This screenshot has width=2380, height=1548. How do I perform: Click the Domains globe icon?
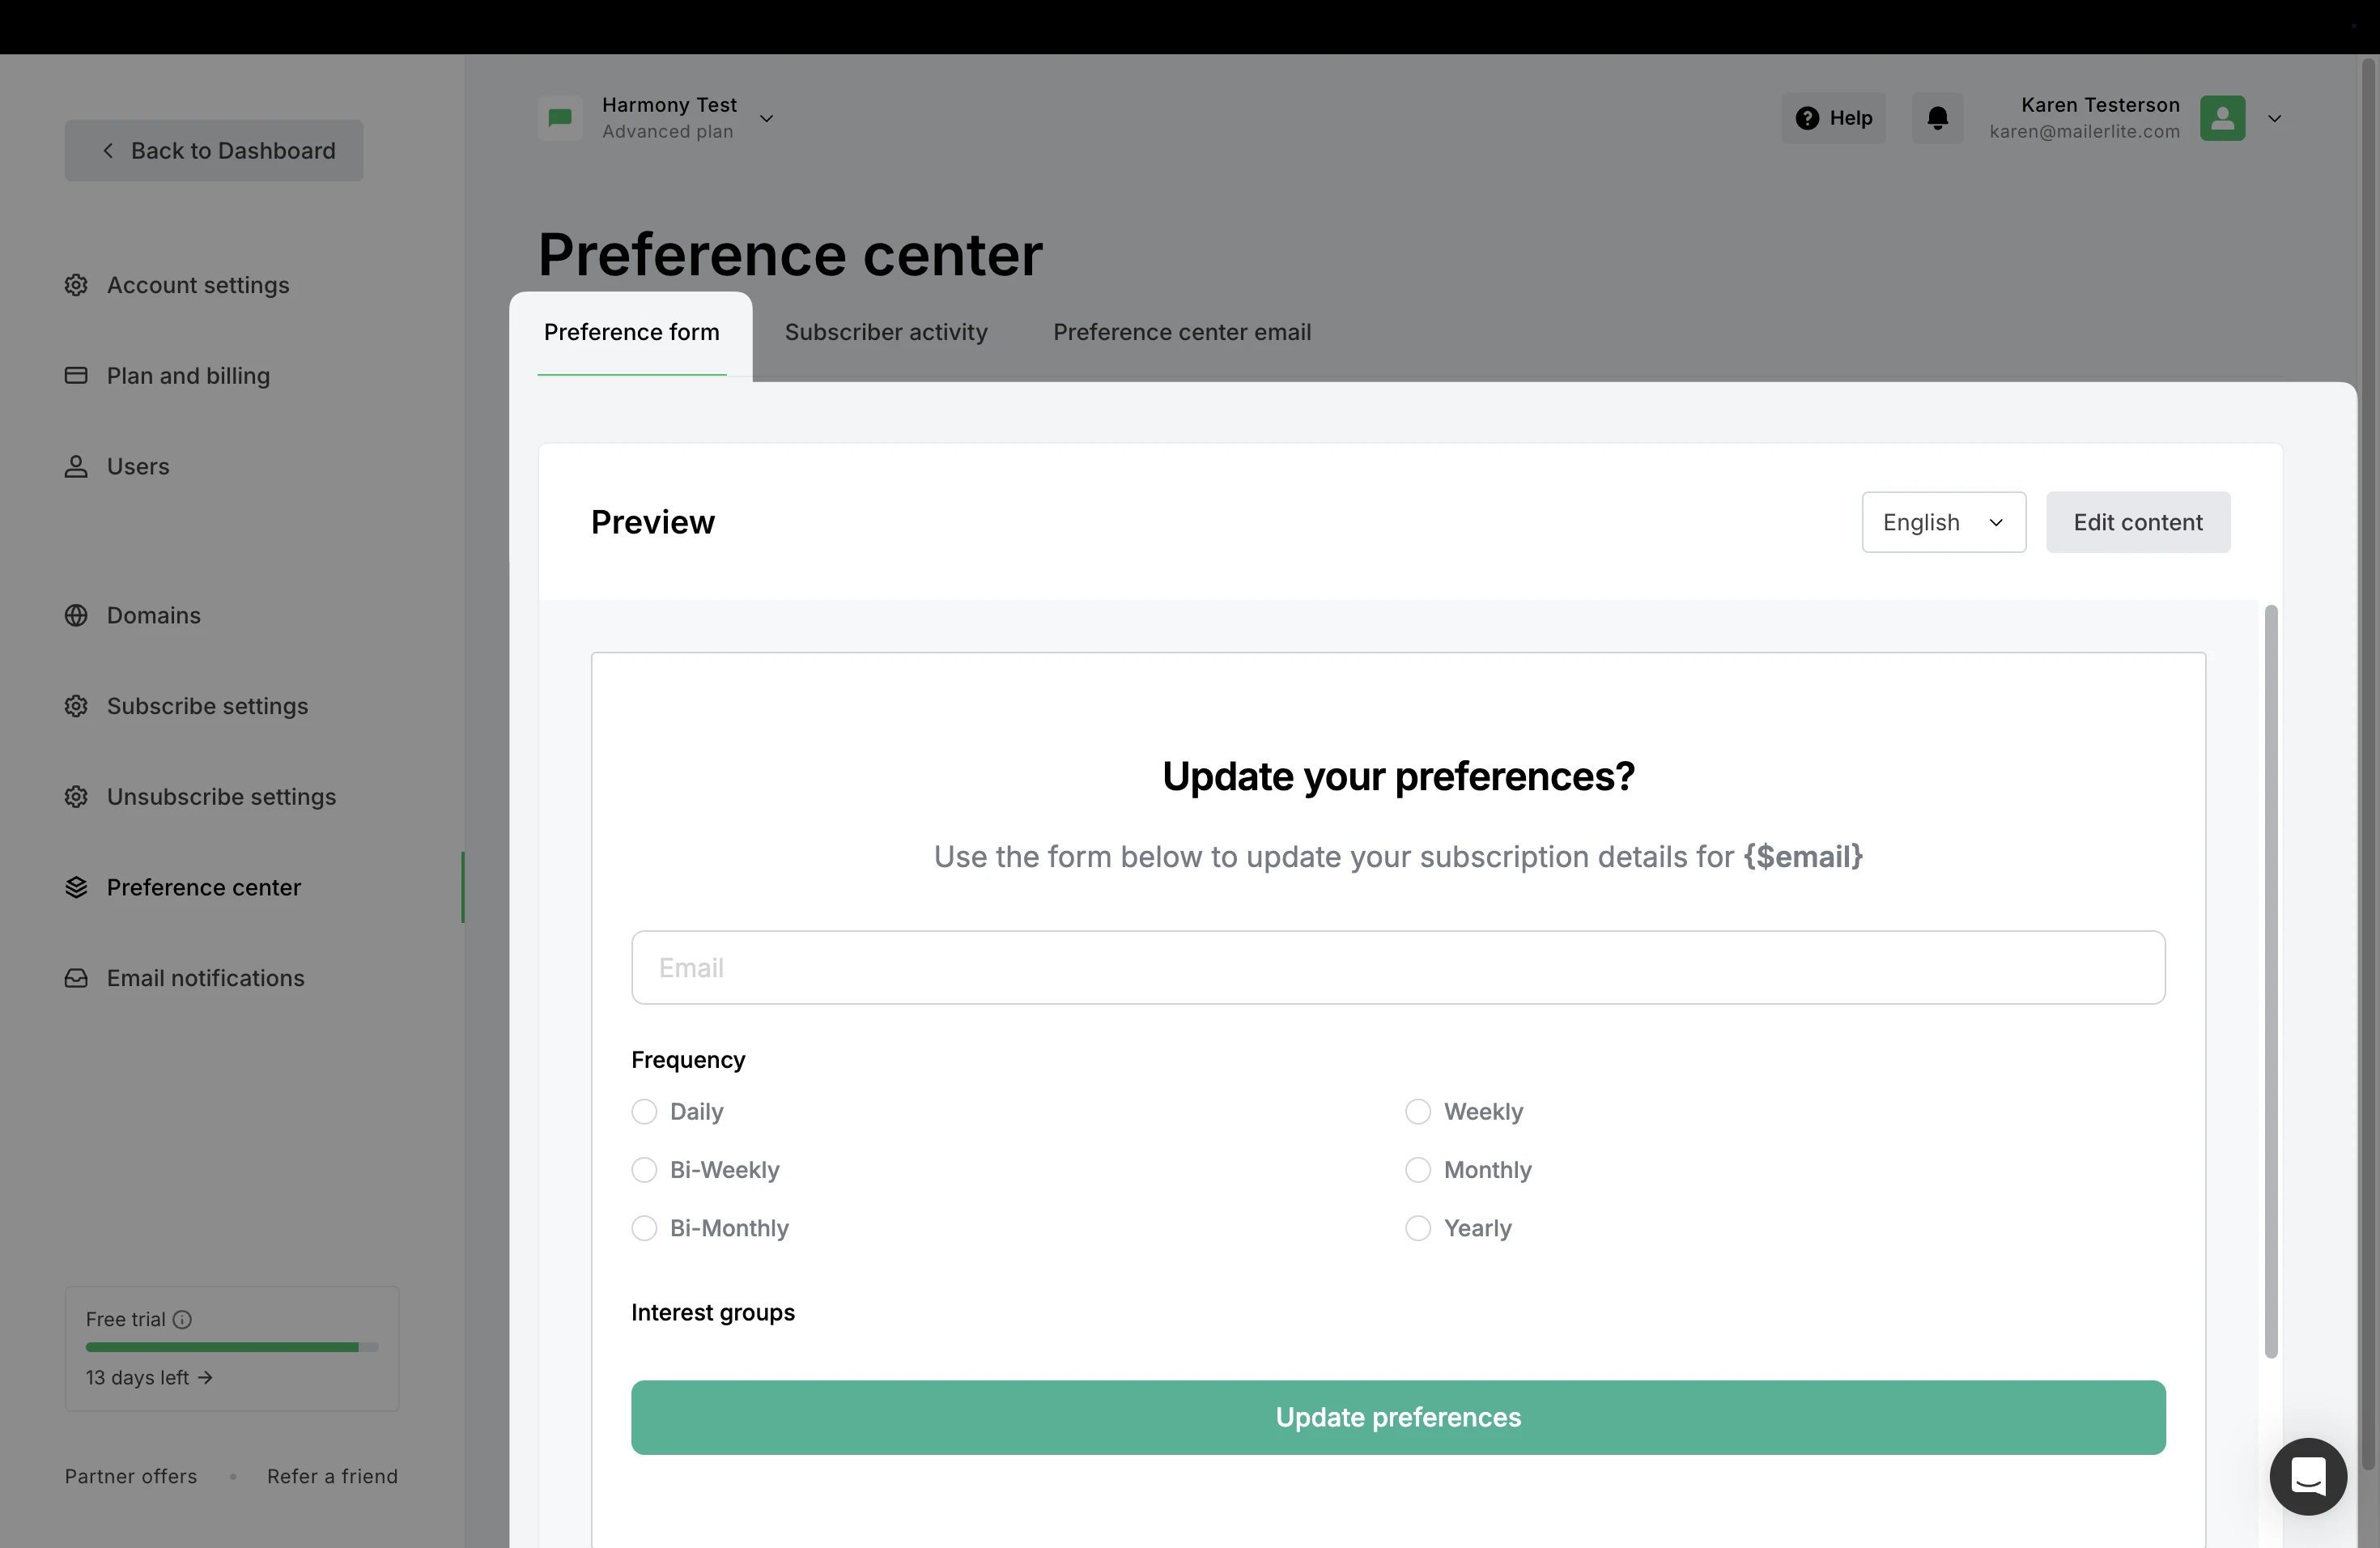[x=76, y=615]
